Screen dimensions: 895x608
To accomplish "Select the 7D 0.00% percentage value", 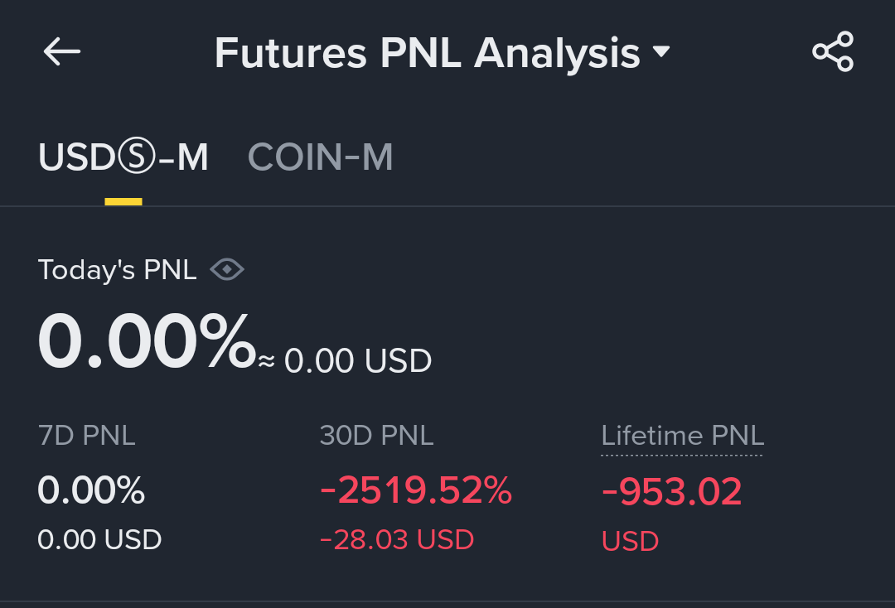I will click(91, 490).
